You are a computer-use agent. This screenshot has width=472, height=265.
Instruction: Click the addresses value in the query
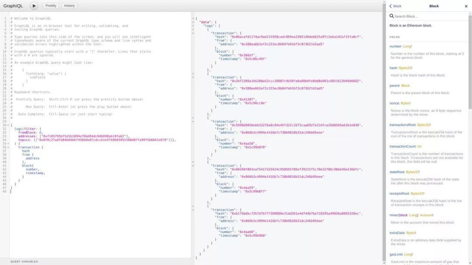(x=84, y=136)
